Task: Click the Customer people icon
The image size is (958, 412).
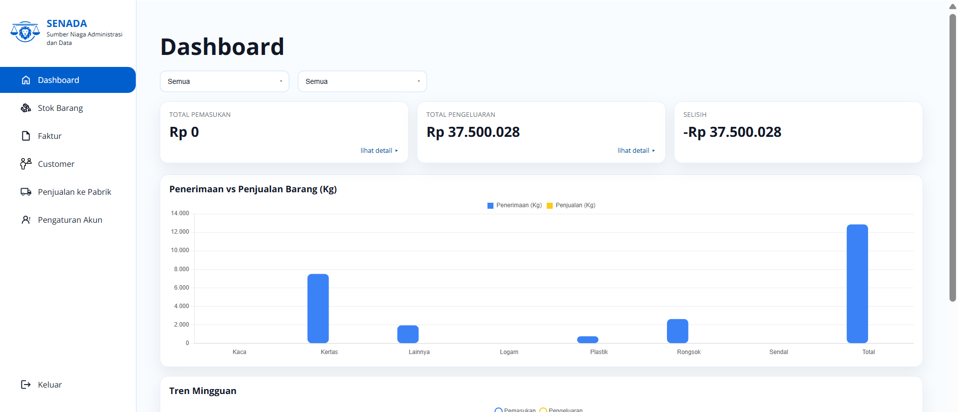Action: click(x=26, y=164)
